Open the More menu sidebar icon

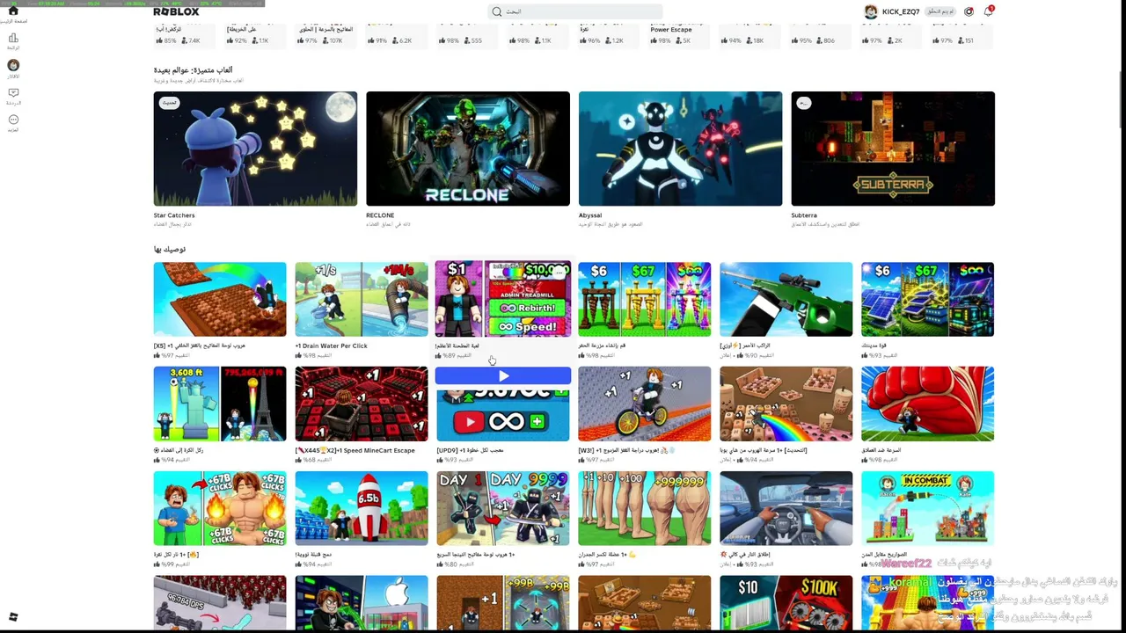point(13,120)
